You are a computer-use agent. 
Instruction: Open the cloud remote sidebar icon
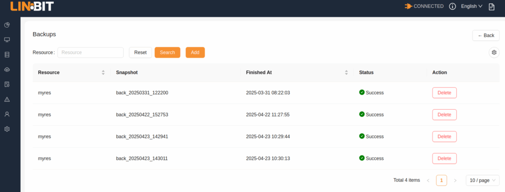(x=7, y=70)
